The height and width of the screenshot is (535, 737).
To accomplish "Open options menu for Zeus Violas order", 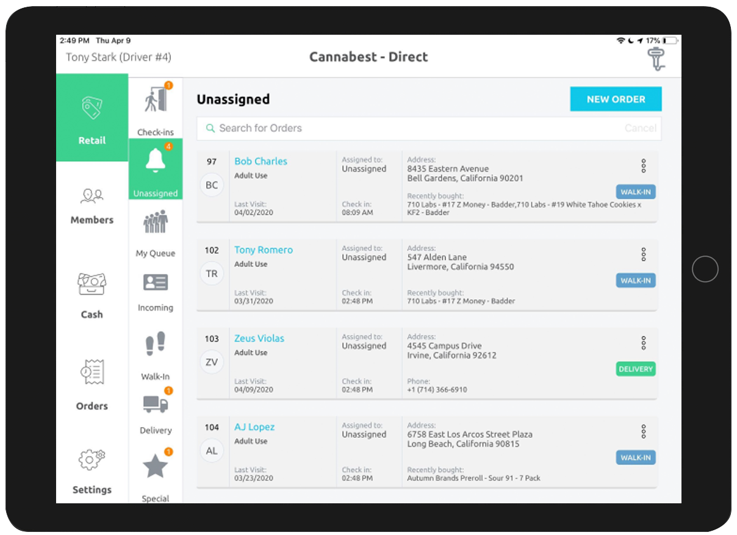I will click(643, 342).
